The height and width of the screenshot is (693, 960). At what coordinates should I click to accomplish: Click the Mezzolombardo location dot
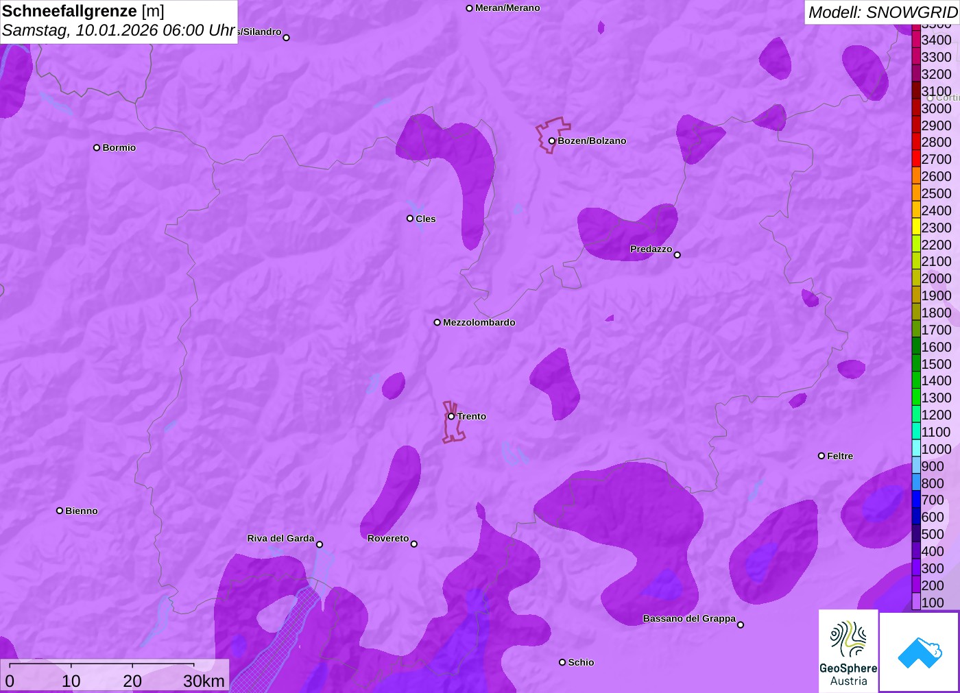[437, 322]
